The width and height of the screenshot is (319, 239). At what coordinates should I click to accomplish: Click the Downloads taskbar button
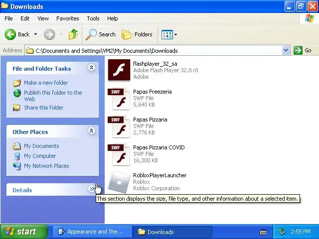(x=172, y=232)
